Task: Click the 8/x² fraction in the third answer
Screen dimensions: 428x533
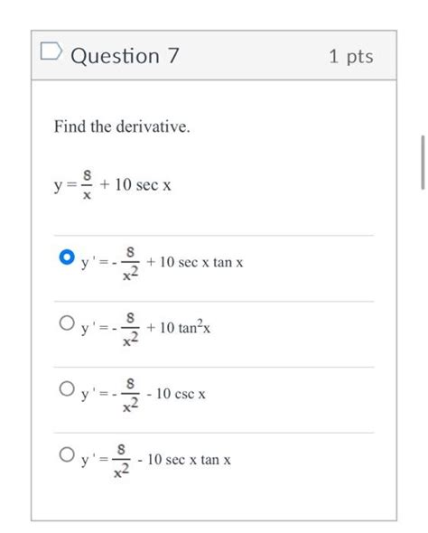Action: (x=130, y=395)
